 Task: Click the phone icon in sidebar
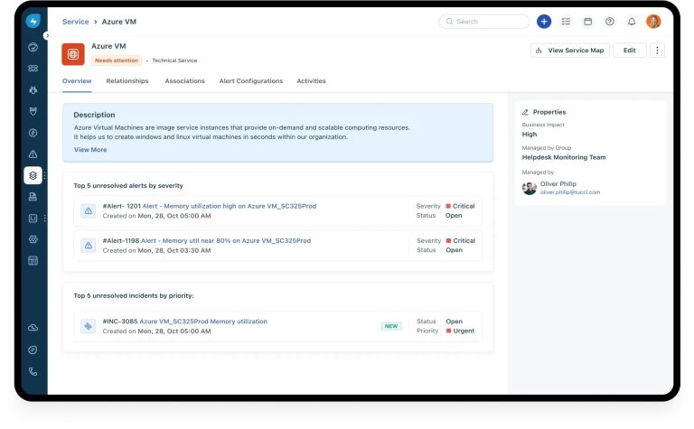pyautogui.click(x=33, y=371)
